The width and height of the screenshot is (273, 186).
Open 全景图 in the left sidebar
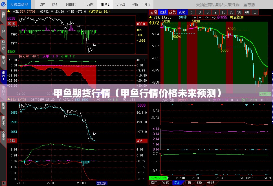point(3,136)
